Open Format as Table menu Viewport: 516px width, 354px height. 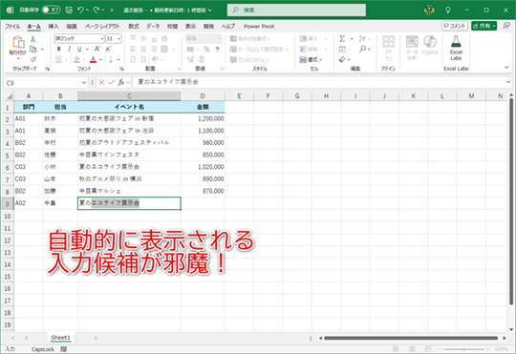(259, 49)
